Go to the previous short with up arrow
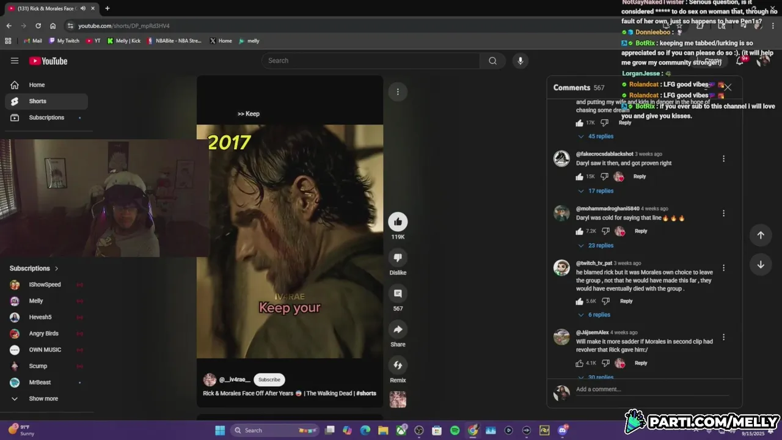This screenshot has width=782, height=440. 761,235
